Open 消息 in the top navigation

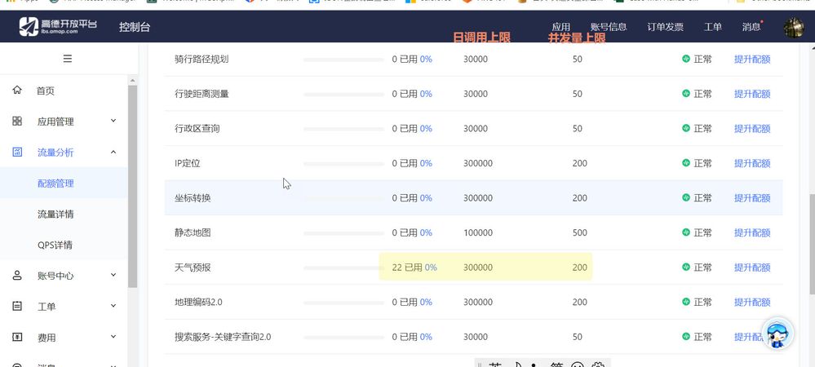pyautogui.click(x=751, y=27)
